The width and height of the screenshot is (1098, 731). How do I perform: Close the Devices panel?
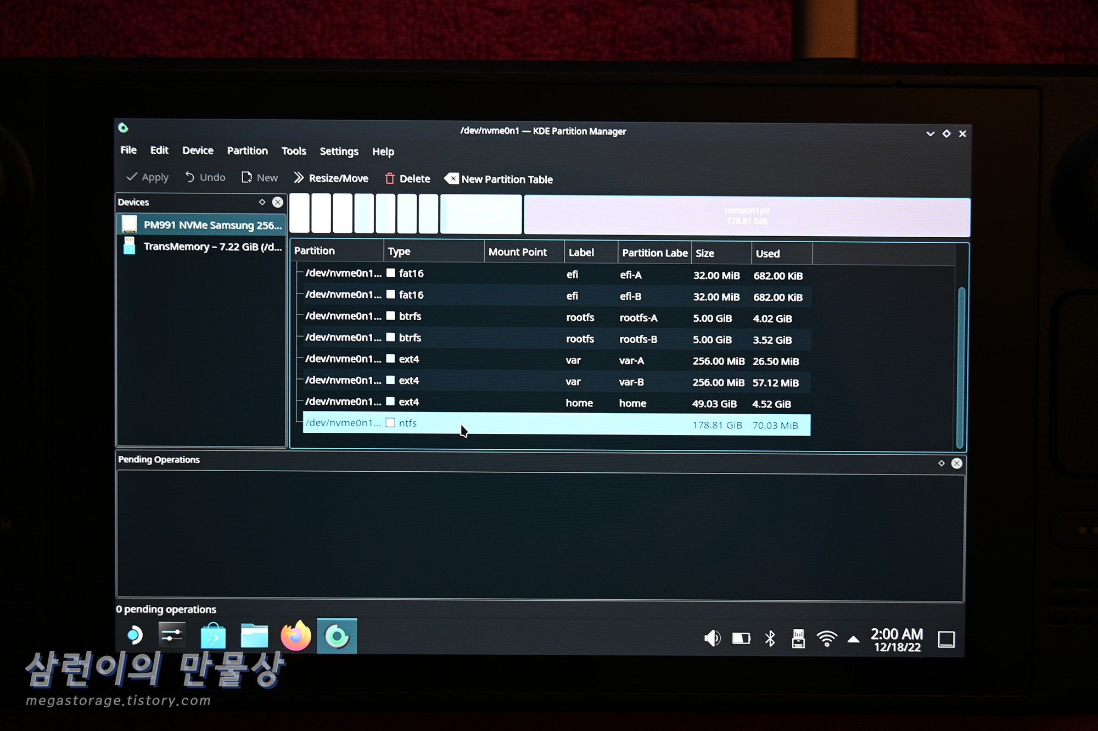[x=278, y=202]
